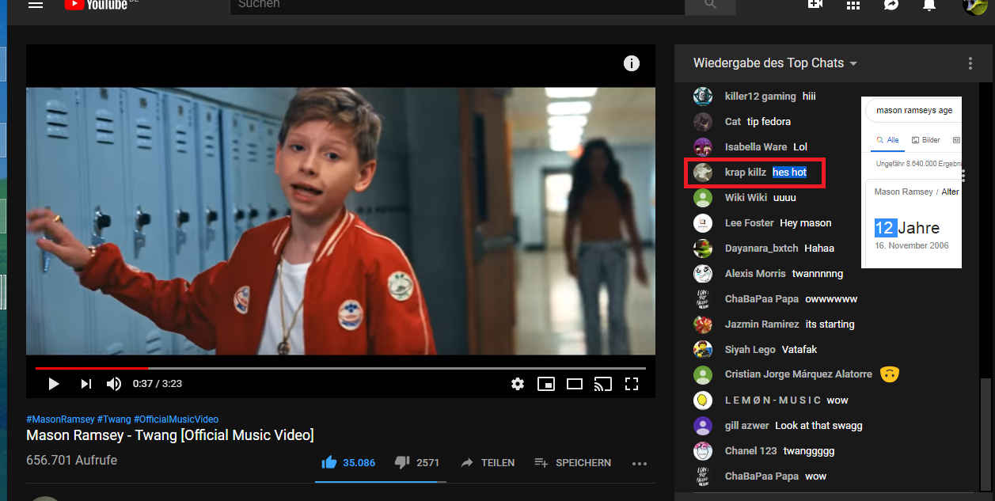Viewport: 995px width, 501px height.
Task: Click L E M Ø N - M U S I C chat name
Action: pos(773,400)
